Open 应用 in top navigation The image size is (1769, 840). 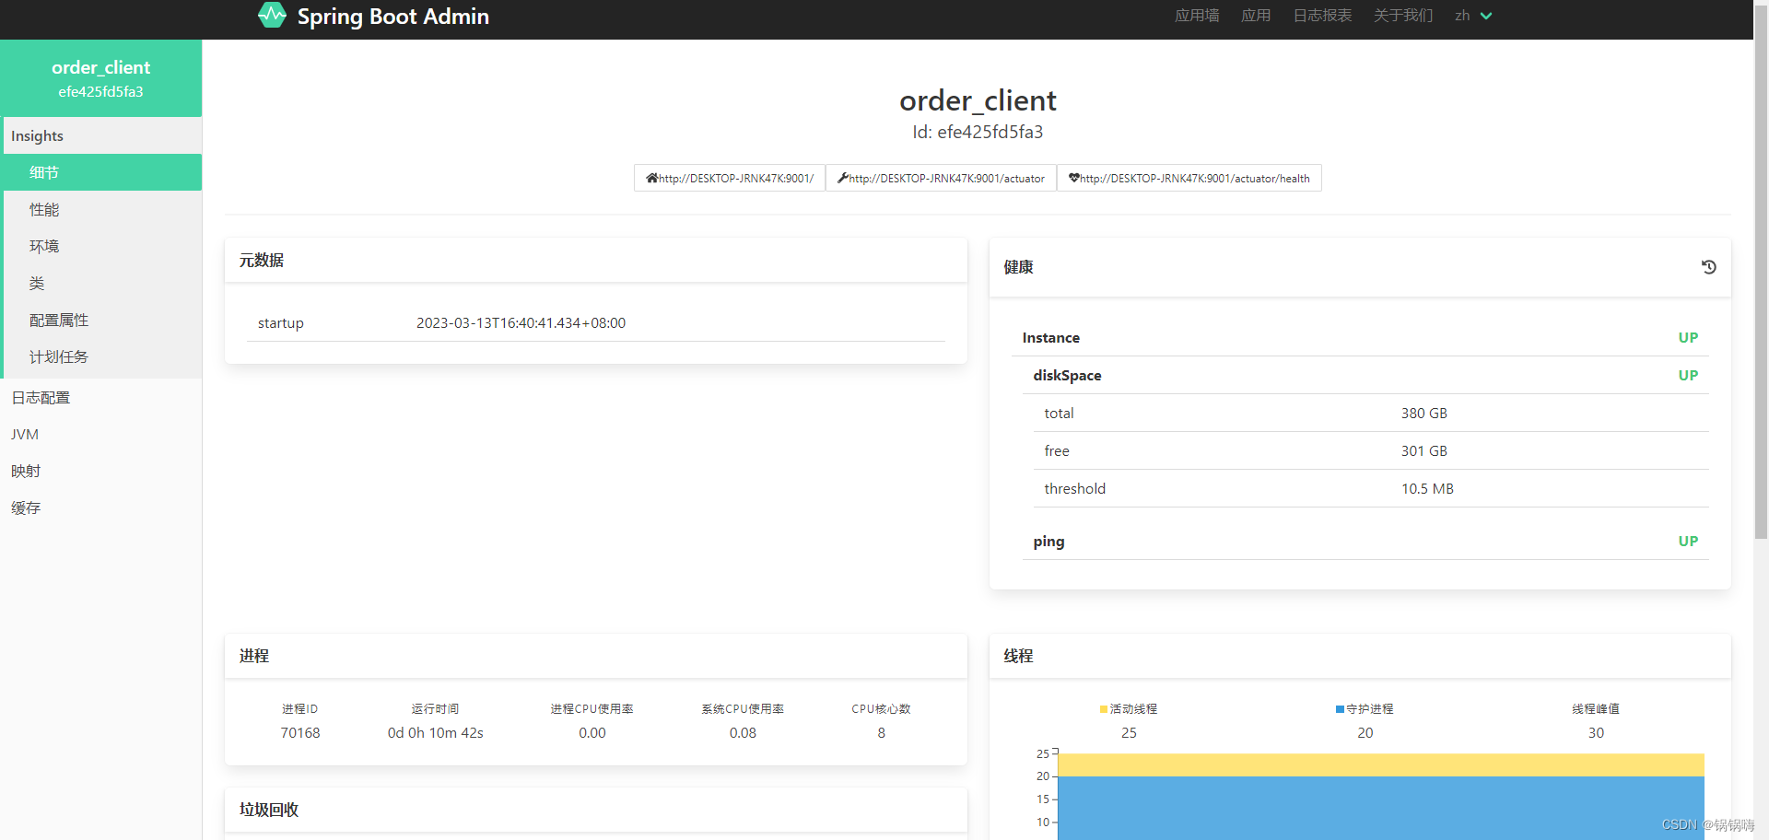pos(1256,16)
